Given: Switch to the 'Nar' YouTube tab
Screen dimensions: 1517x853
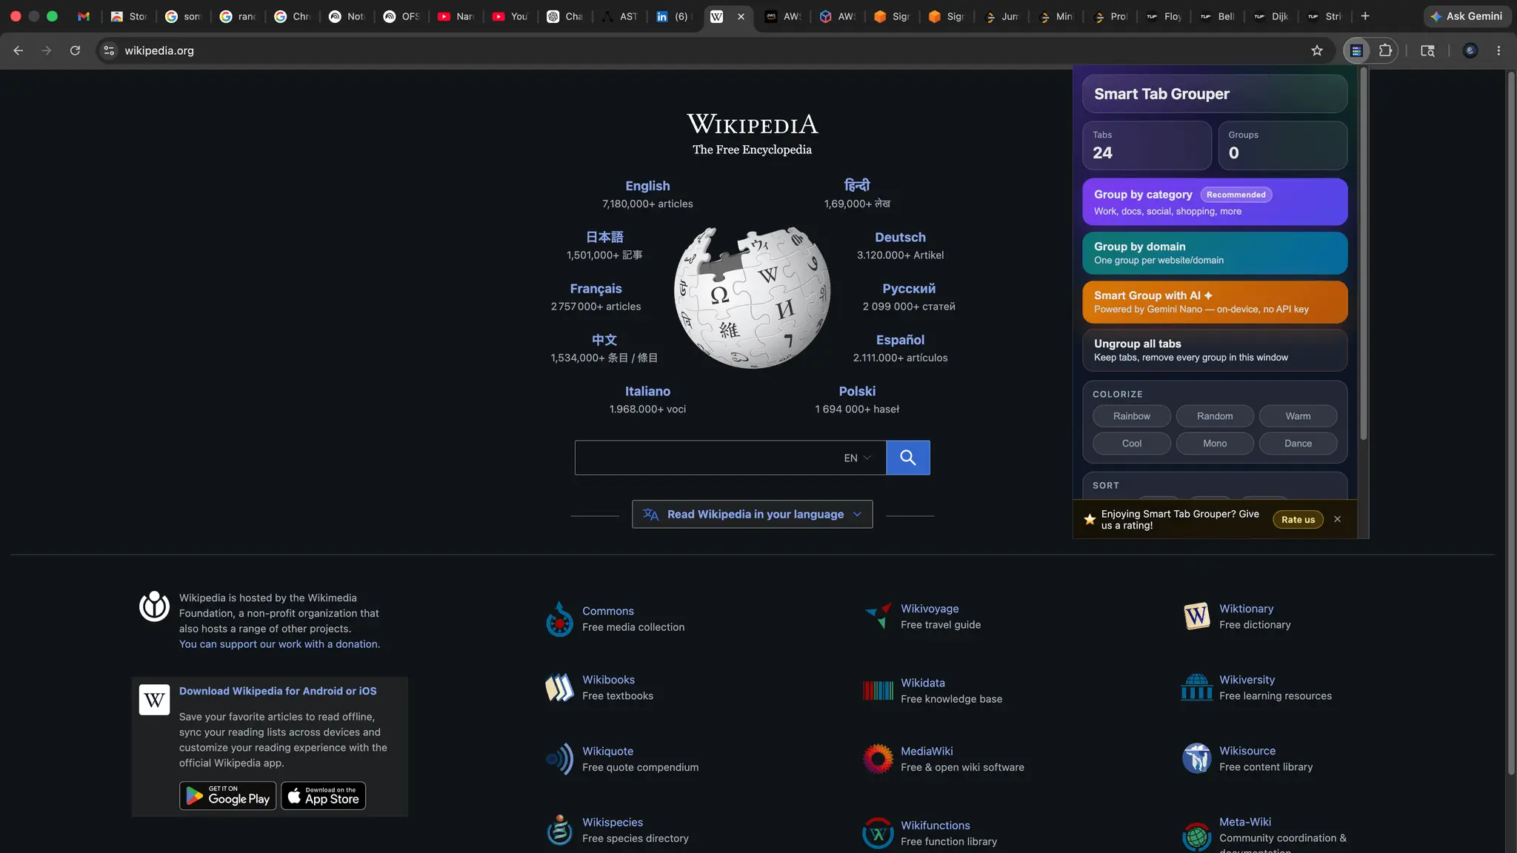Looking at the screenshot, I should click(x=456, y=16).
